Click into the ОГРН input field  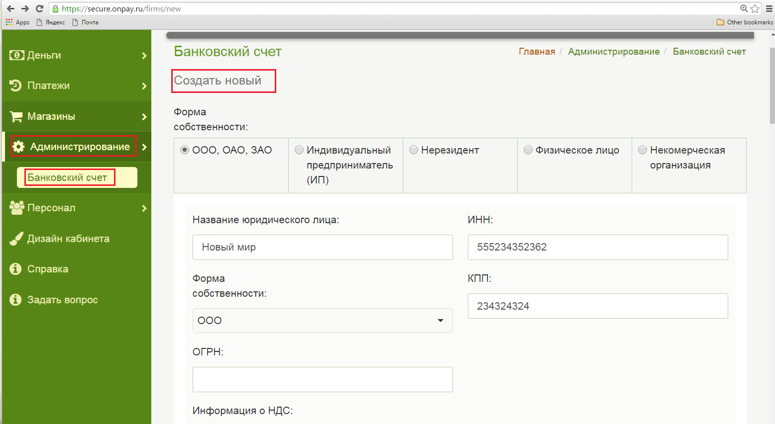pyautogui.click(x=322, y=379)
